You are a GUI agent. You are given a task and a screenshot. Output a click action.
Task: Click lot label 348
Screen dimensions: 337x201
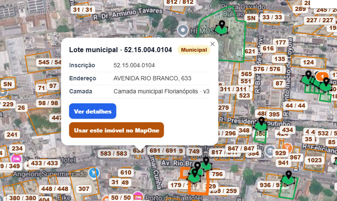point(244,130)
